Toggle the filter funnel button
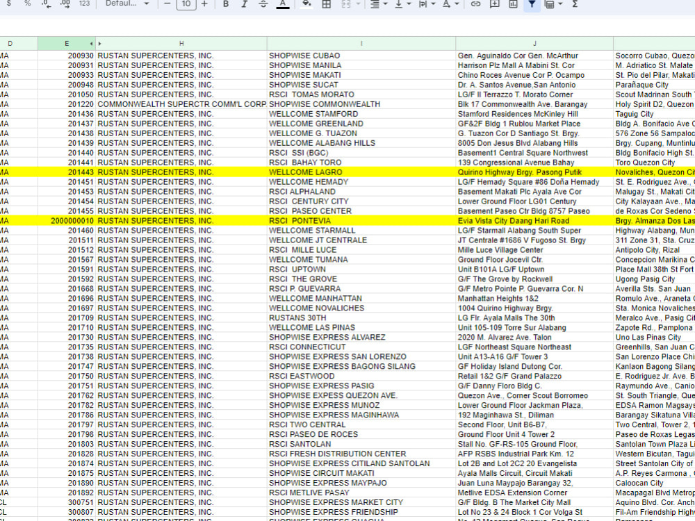This screenshot has height=521, width=695. (532, 4)
